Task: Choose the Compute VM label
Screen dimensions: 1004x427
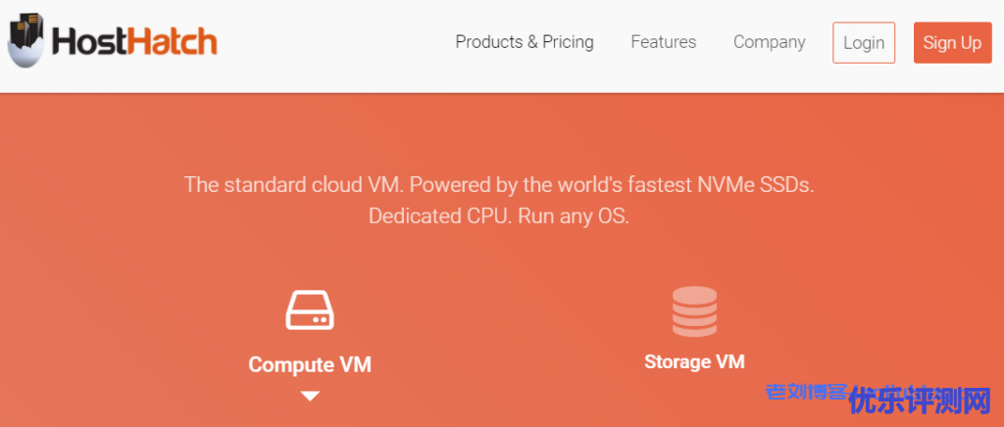Action: coord(310,364)
